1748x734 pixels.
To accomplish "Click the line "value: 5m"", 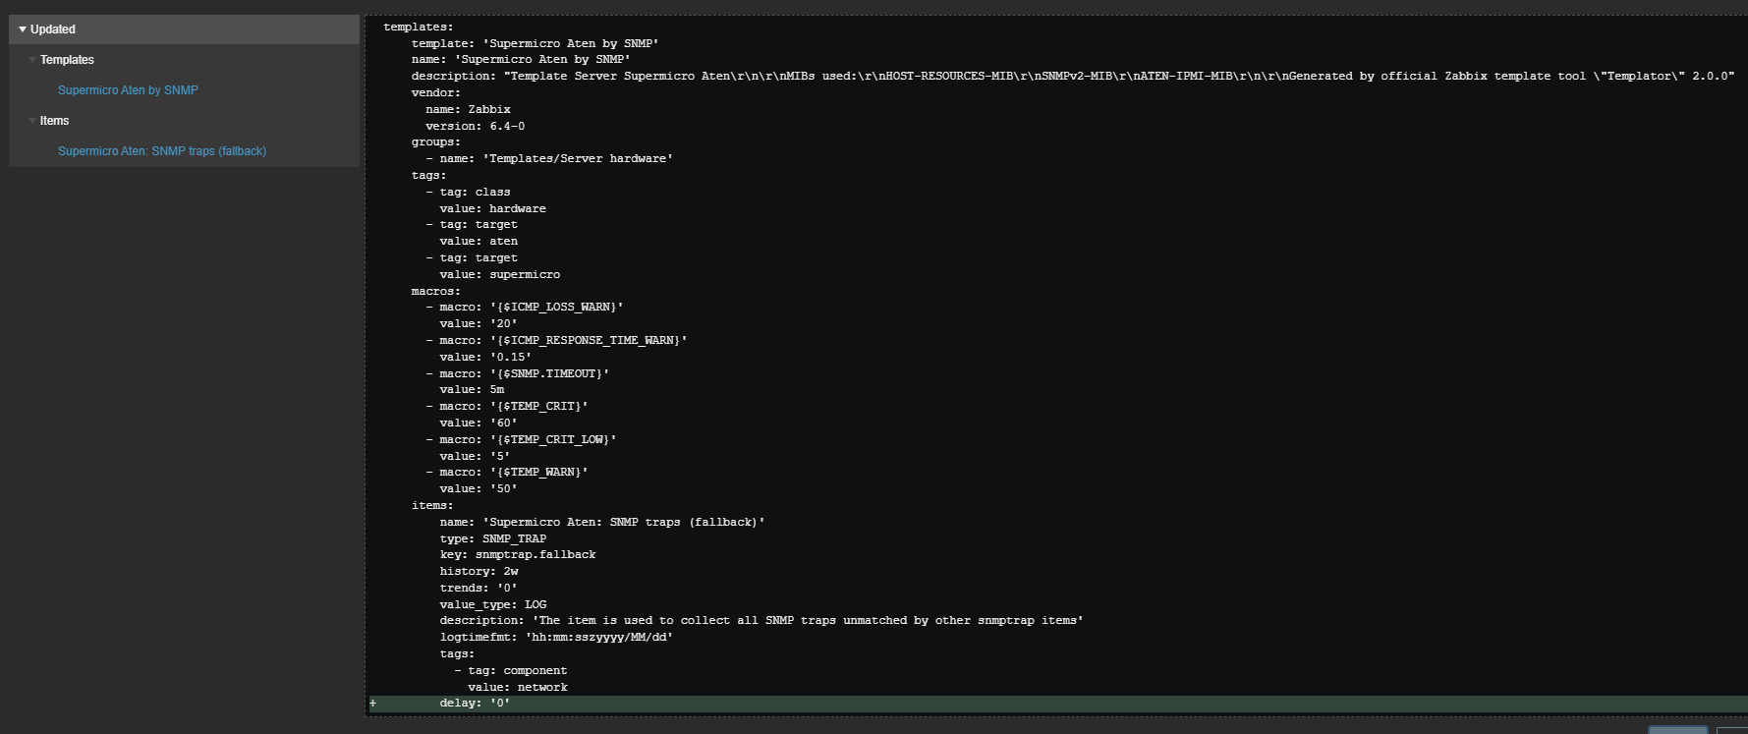I will (x=472, y=390).
